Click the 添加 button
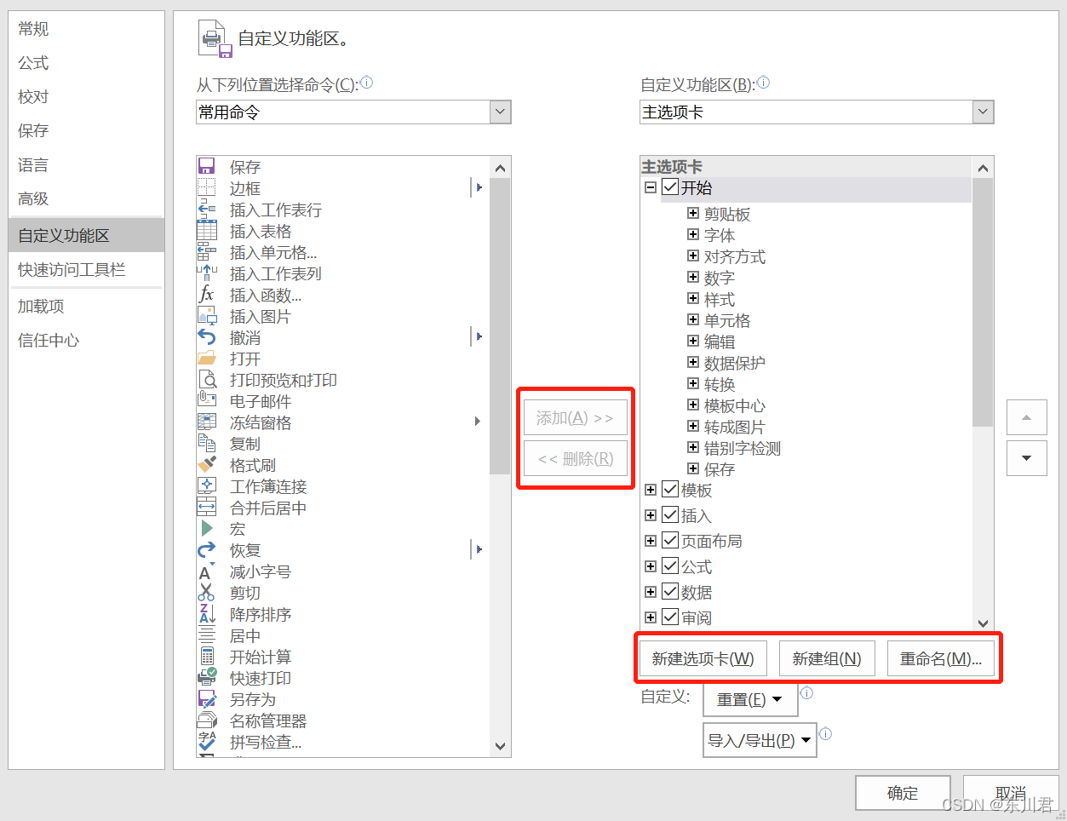 coord(575,418)
